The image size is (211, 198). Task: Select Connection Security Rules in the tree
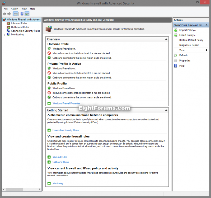point(25,31)
